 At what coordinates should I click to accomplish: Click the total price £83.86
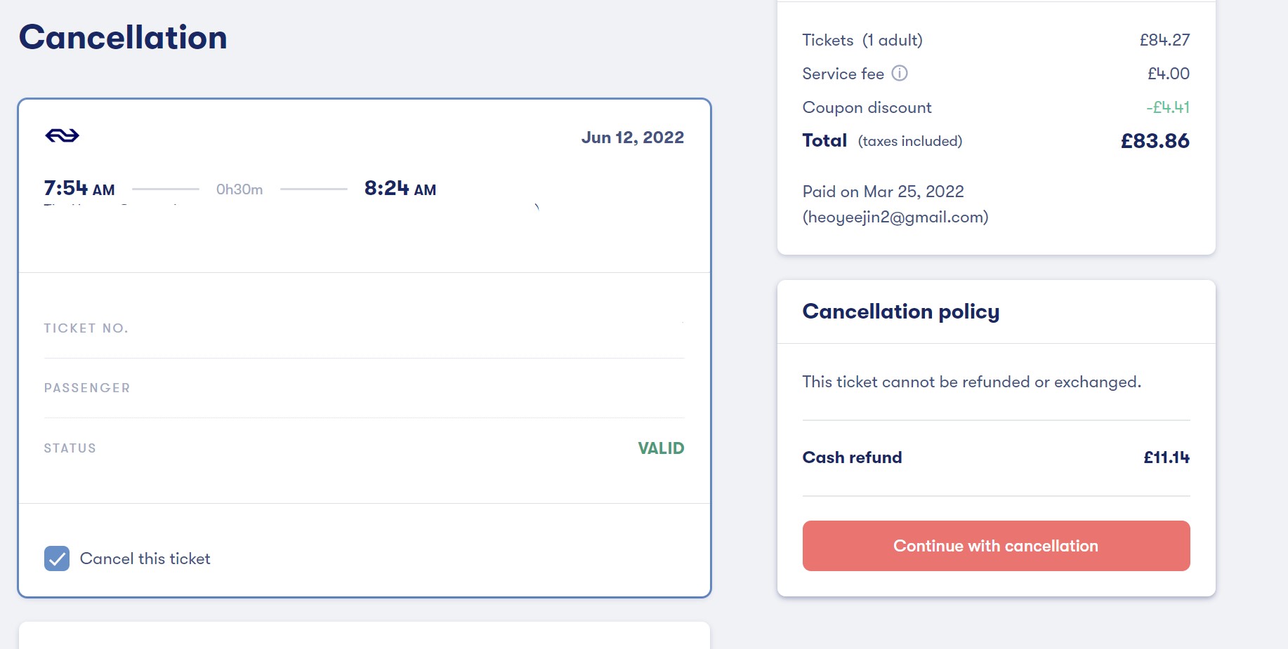(1155, 141)
